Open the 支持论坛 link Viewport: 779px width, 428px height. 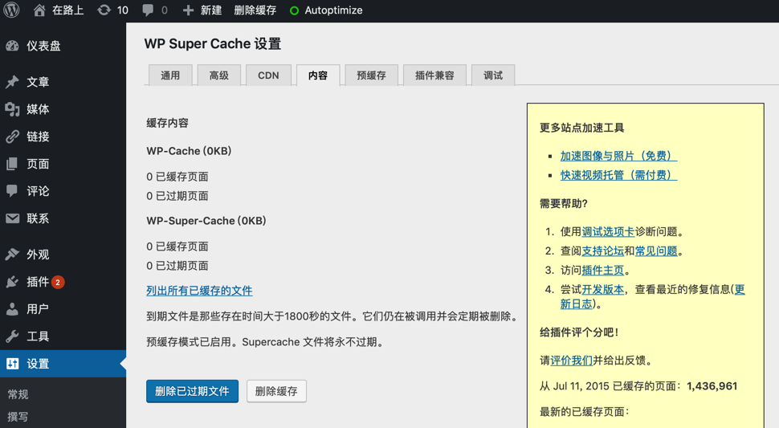[x=602, y=251]
